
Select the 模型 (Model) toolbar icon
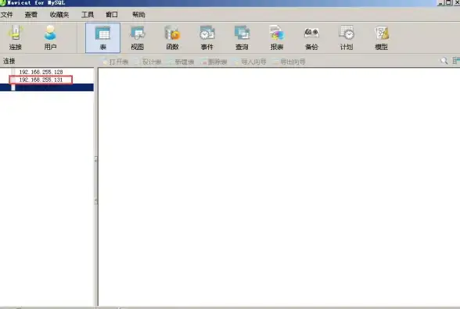tap(381, 38)
